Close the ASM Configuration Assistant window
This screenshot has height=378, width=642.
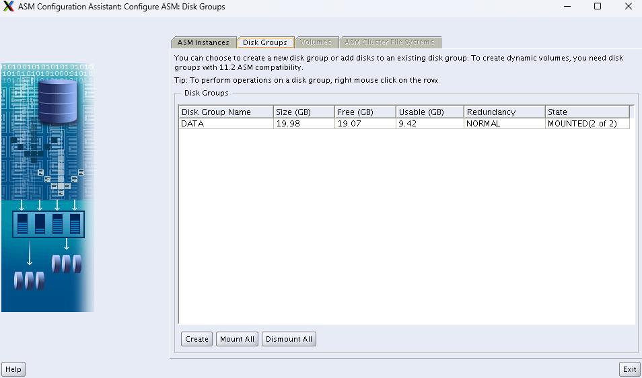point(628,7)
